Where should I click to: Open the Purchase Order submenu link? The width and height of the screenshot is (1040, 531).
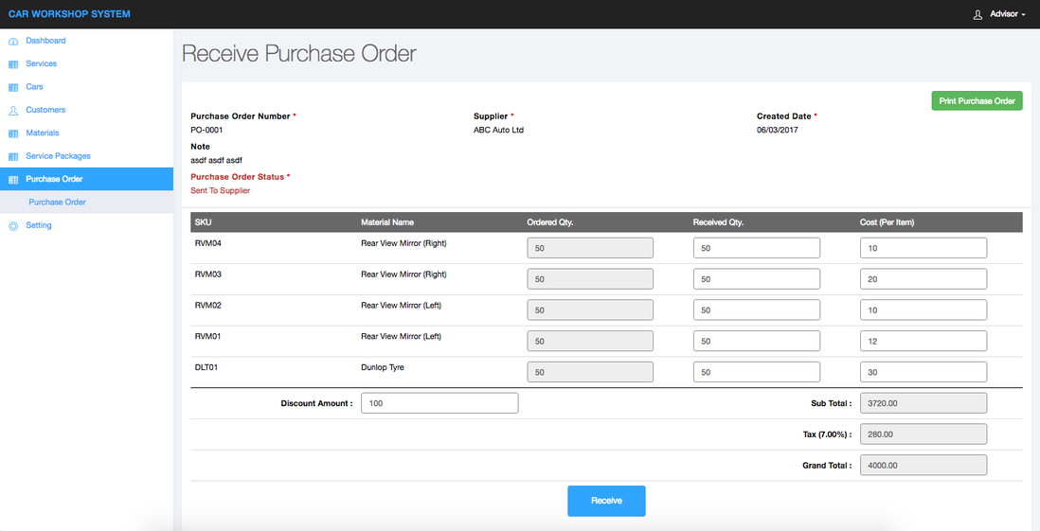tap(58, 203)
